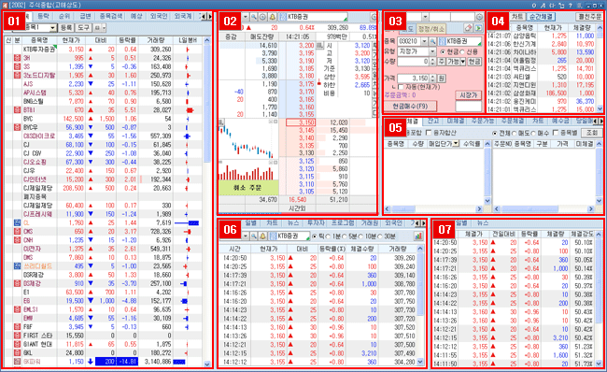Enable the 자동(현재가) auto price checkbox
The image size is (607, 372).
coord(401,87)
